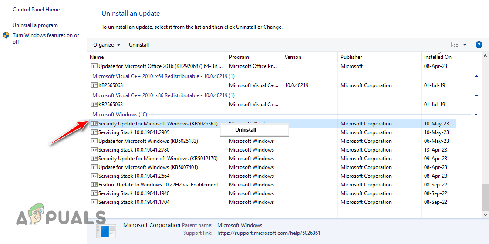This screenshot has height=244, width=489.
Task: Open Turn Windows features on or off
Action: pyautogui.click(x=46, y=38)
